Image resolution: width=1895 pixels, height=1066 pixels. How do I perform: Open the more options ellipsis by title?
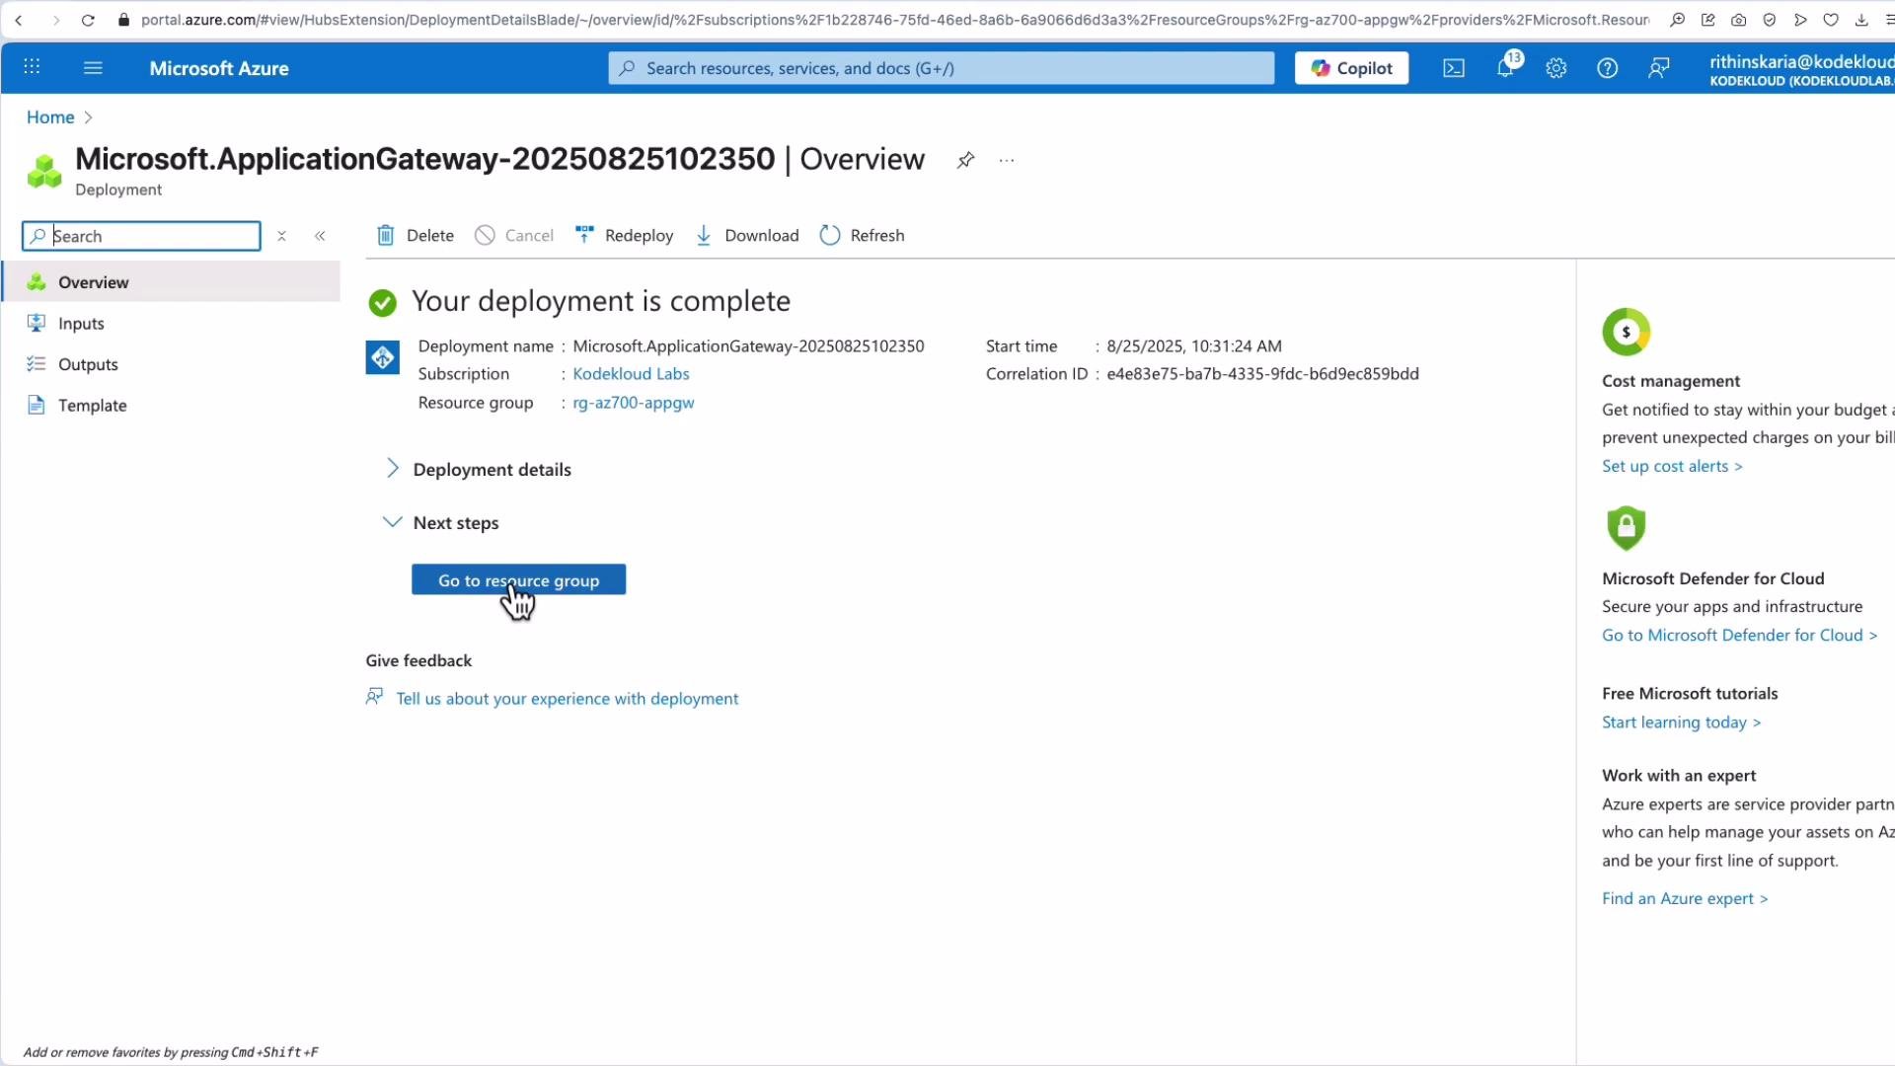tap(1007, 160)
